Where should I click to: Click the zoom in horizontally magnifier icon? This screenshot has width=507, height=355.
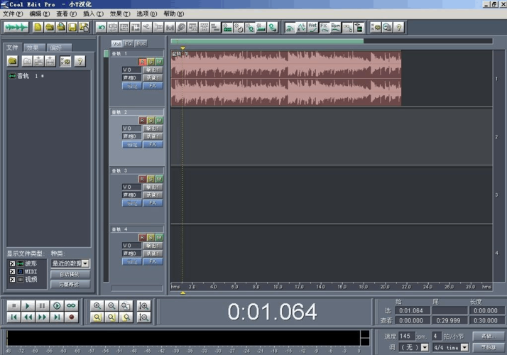click(97, 305)
